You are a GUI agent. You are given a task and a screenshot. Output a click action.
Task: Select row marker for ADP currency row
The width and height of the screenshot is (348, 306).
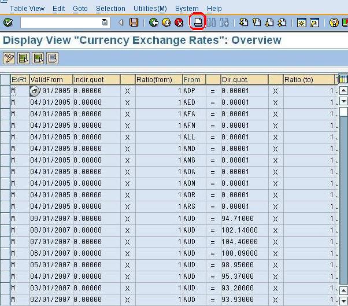(5, 91)
